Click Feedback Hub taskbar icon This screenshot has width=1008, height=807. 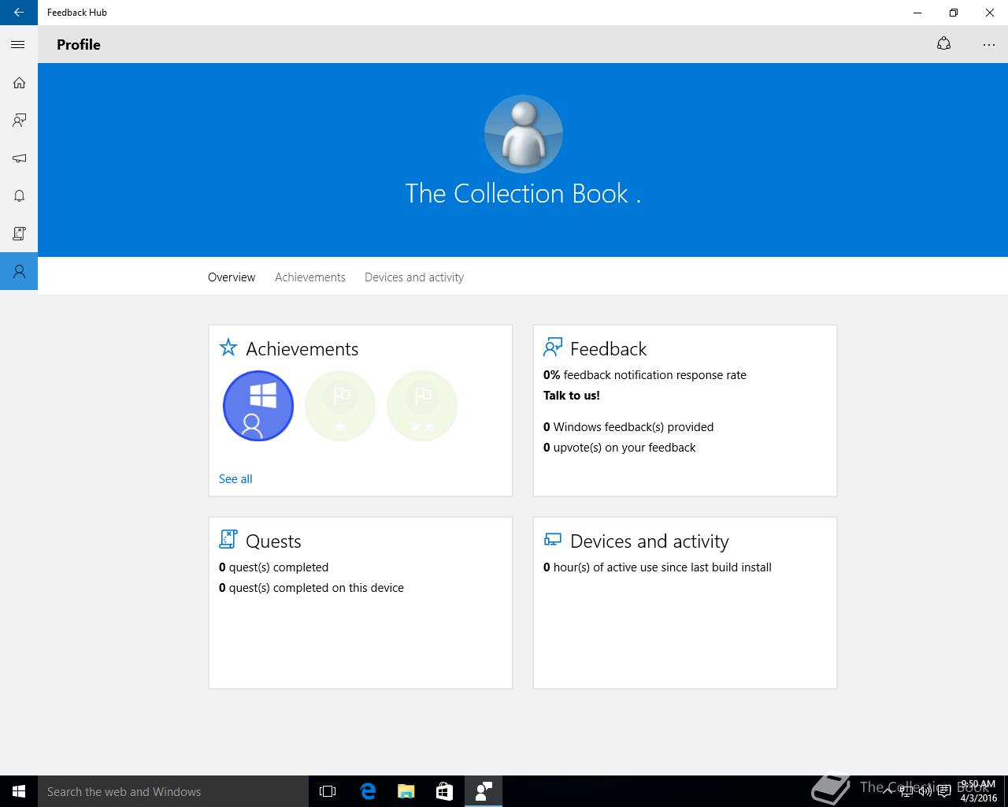point(484,791)
